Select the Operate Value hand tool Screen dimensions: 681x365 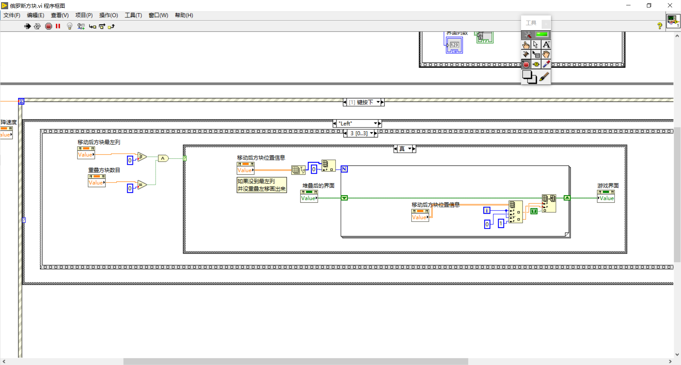[526, 45]
